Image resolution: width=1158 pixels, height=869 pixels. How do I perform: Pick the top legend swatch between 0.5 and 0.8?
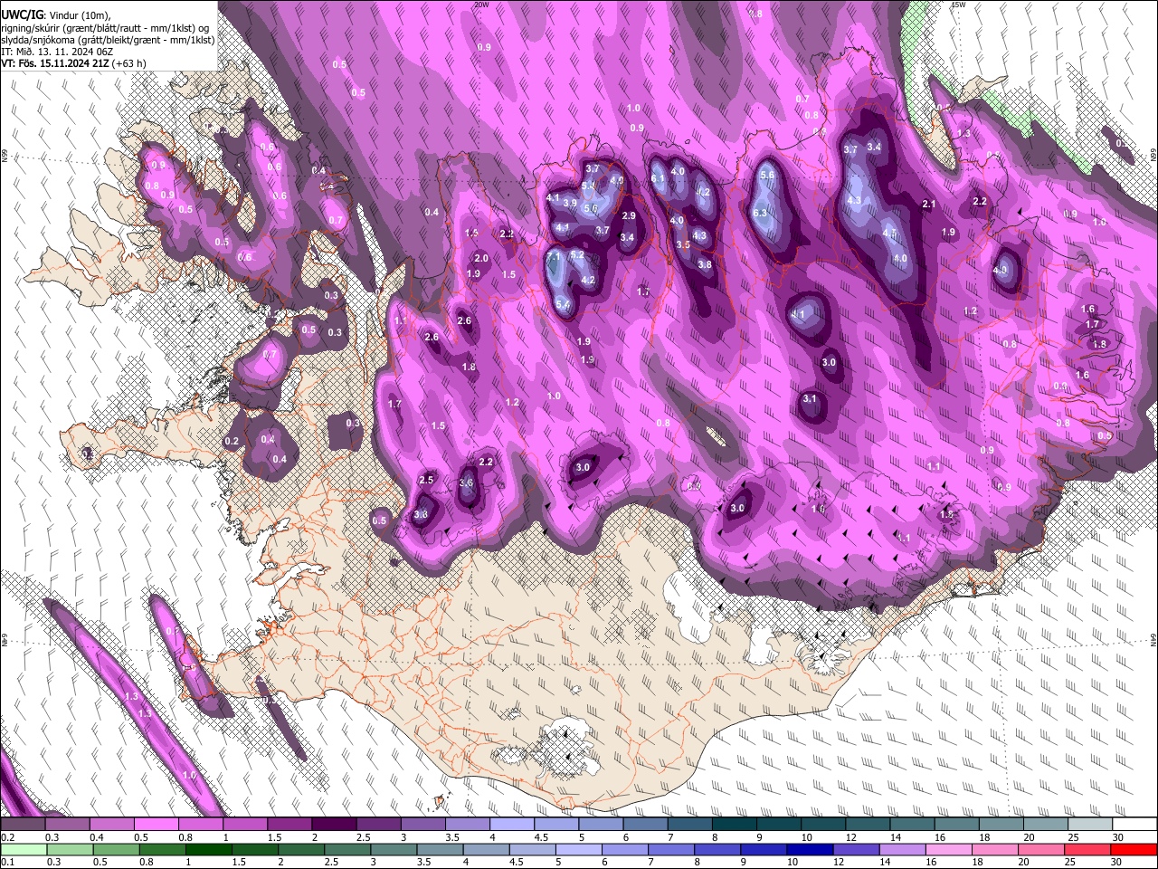(156, 825)
